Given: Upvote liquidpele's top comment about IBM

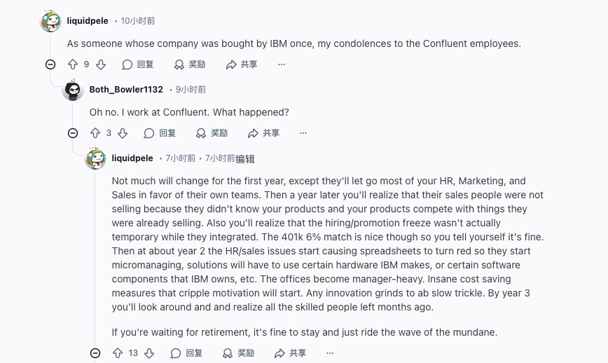Looking at the screenshot, I should click(x=73, y=64).
